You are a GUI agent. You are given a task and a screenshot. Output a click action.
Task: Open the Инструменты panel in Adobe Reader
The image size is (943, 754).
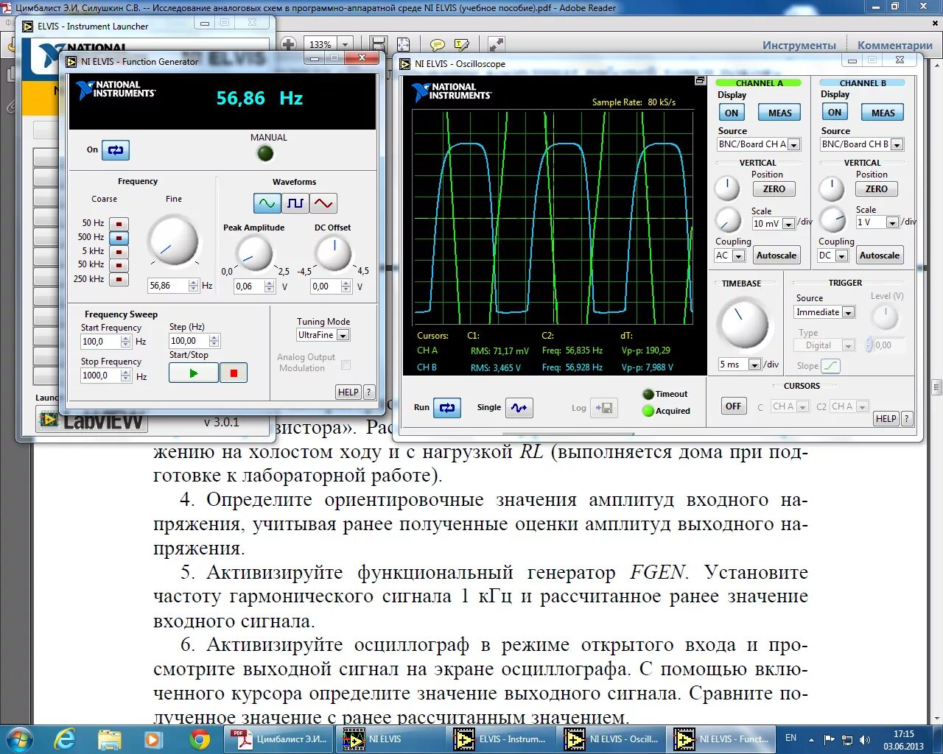(x=799, y=46)
